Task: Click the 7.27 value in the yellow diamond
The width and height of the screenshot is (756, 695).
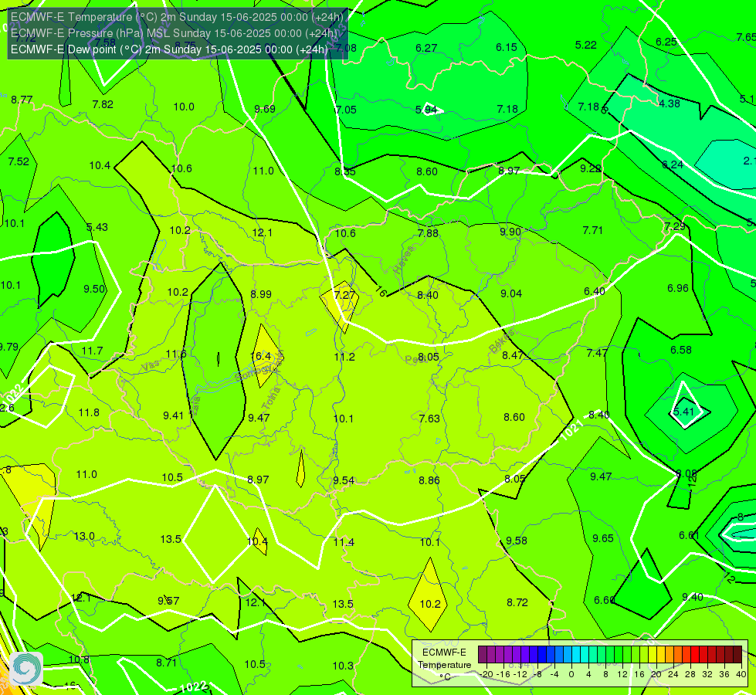Action: [344, 294]
